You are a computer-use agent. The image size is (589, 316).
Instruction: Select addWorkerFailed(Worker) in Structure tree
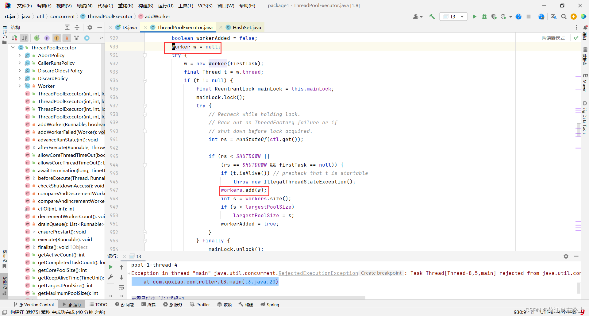71,132
